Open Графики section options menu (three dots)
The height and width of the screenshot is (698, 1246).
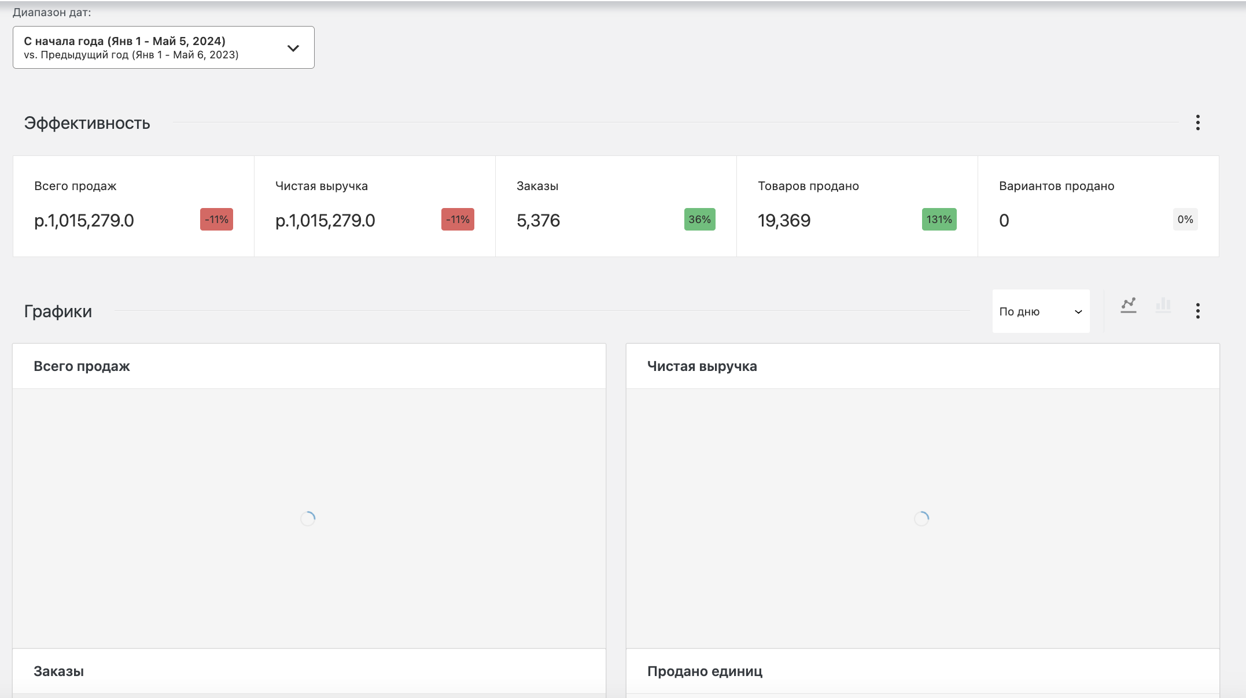pos(1197,311)
